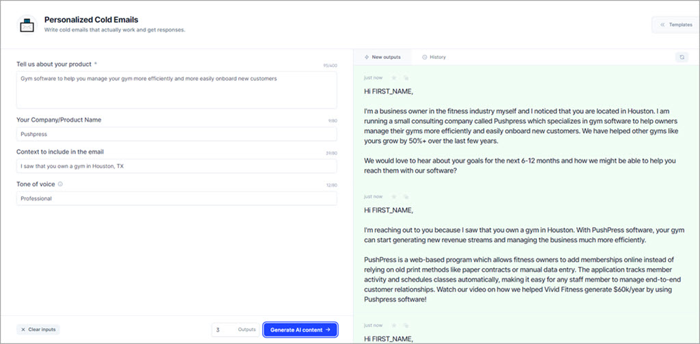Click the Tone of voice field showing Professional
Screen dimensions: 700x344
177,198
